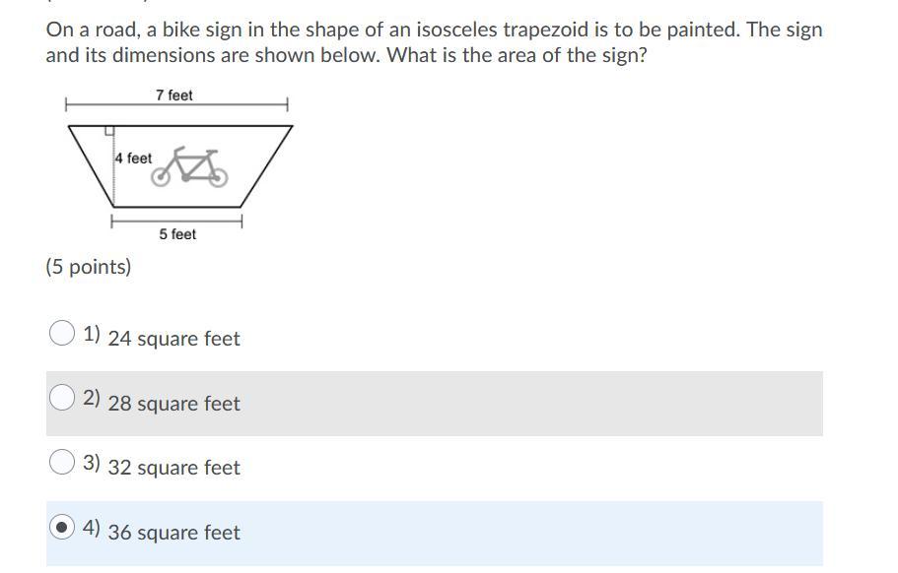
Task: Click the "(5 points)" text
Action: (x=89, y=267)
